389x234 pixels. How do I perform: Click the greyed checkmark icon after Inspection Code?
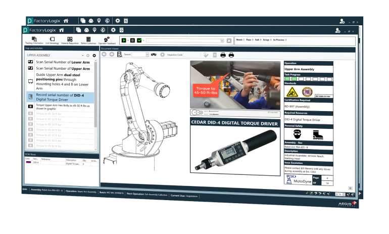[x=206, y=55]
